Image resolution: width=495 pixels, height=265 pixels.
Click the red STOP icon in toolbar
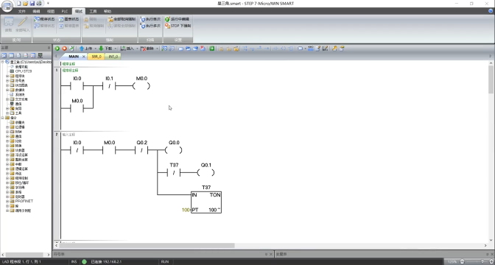point(64,49)
